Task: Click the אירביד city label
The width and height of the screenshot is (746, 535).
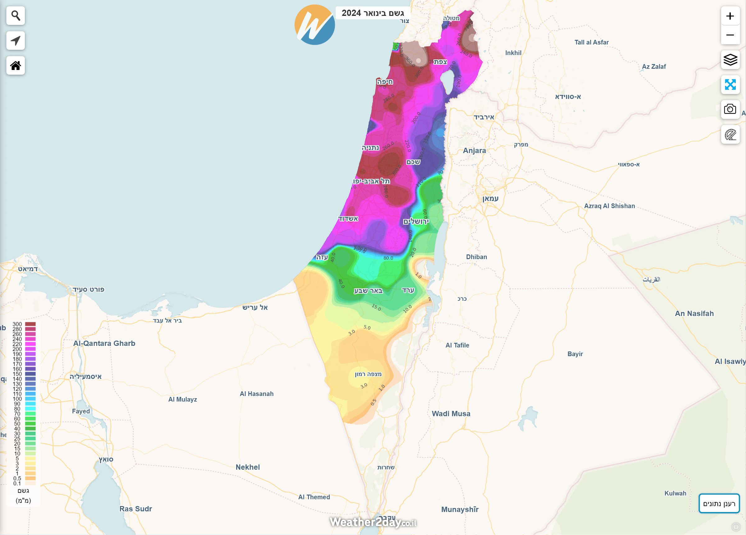Action: [484, 117]
